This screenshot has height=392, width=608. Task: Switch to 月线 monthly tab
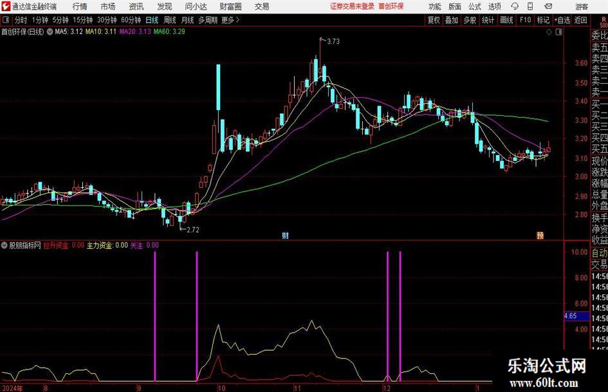[187, 20]
